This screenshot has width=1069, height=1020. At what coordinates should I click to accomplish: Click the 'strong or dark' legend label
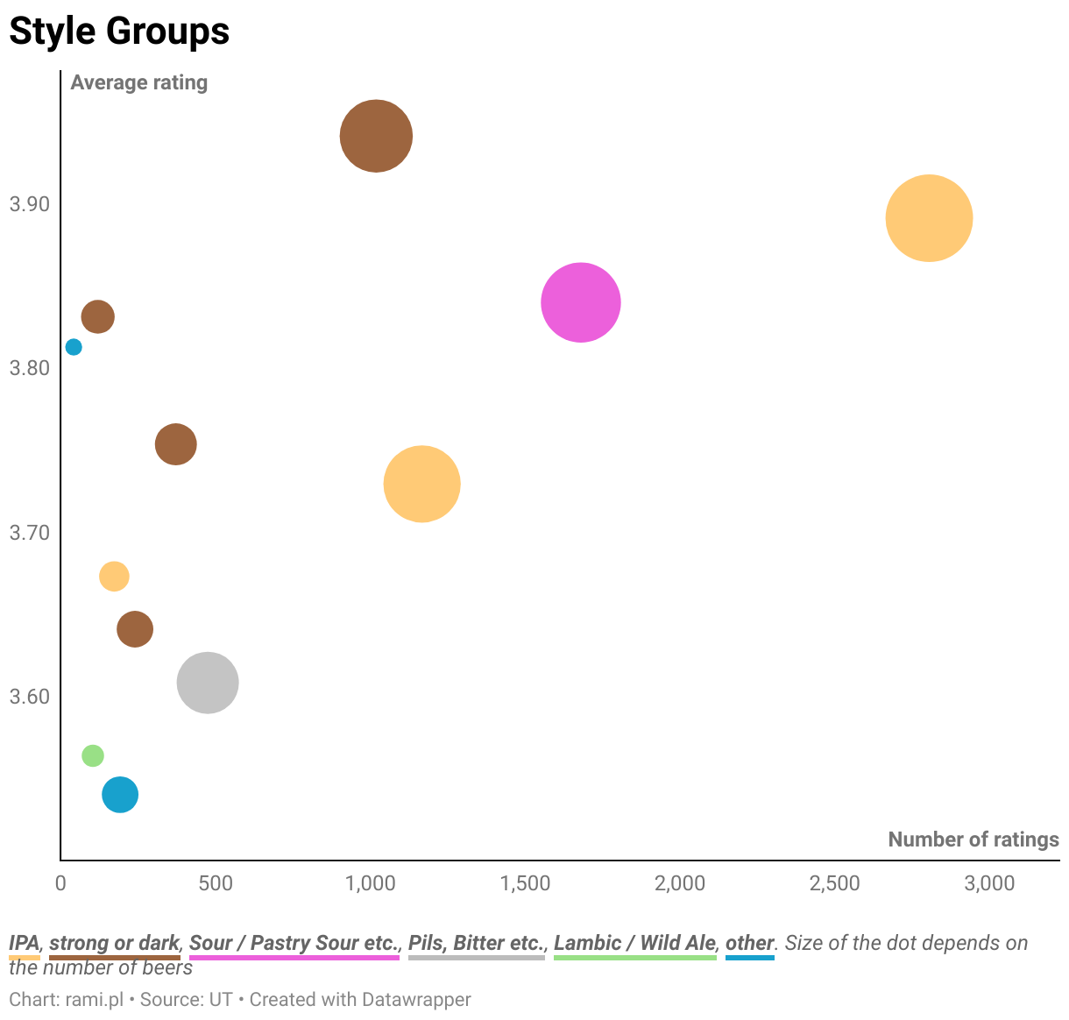[x=114, y=943]
